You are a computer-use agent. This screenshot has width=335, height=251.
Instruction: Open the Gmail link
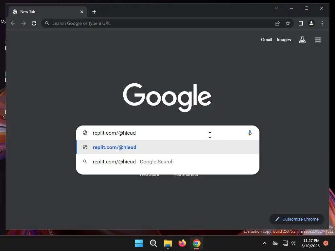coord(266,40)
